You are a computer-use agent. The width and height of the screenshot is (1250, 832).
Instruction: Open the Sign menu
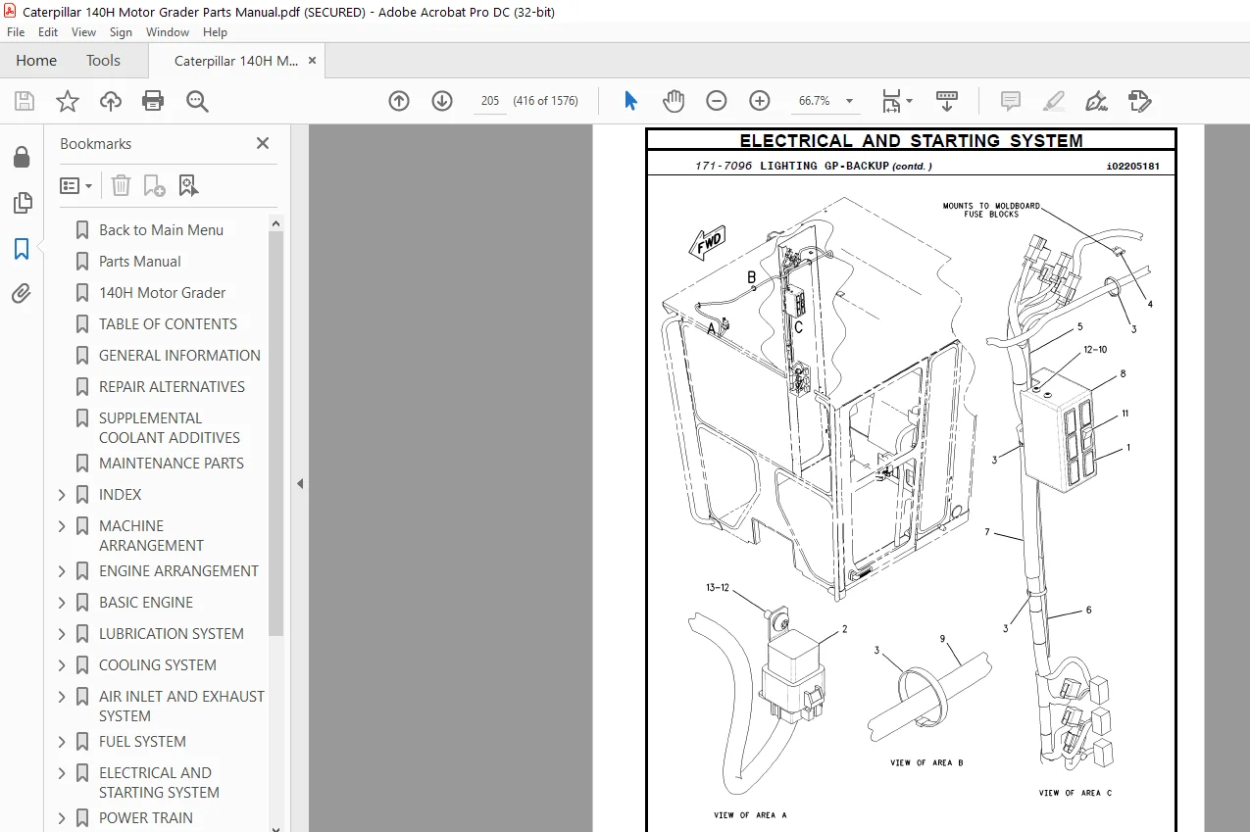click(x=121, y=32)
